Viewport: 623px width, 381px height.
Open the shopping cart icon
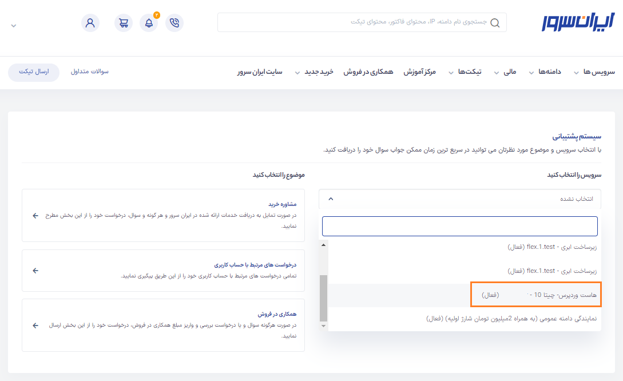(x=124, y=23)
